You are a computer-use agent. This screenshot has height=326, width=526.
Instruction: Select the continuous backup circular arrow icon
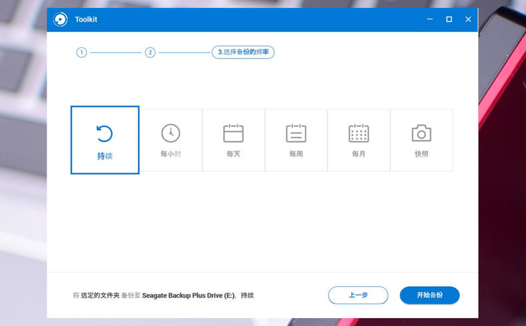[x=105, y=133]
